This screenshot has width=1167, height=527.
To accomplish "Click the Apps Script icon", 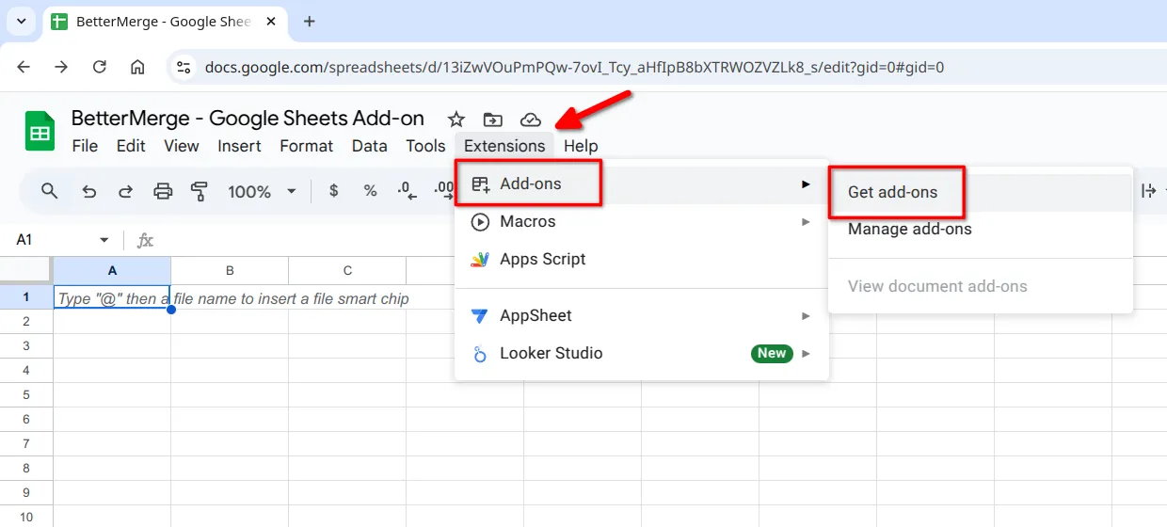I will click(480, 260).
